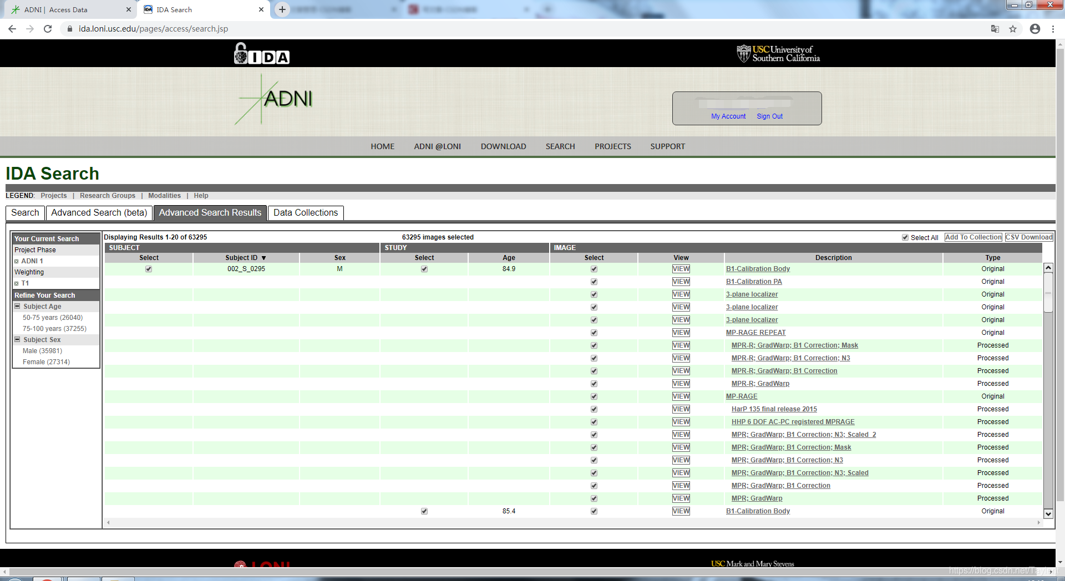The width and height of the screenshot is (1065, 581).
Task: Click the results table scroll down arrow
Action: [1048, 514]
